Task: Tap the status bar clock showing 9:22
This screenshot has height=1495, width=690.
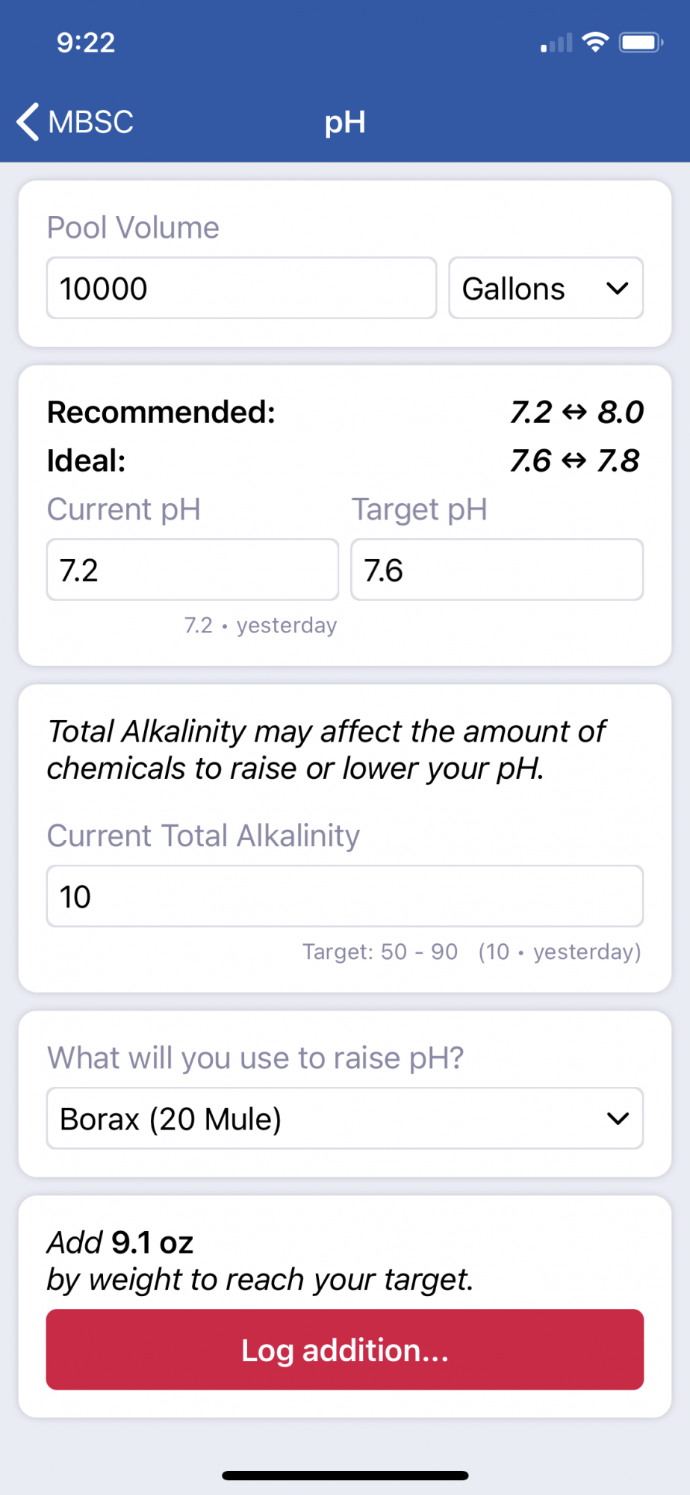Action: tap(86, 43)
